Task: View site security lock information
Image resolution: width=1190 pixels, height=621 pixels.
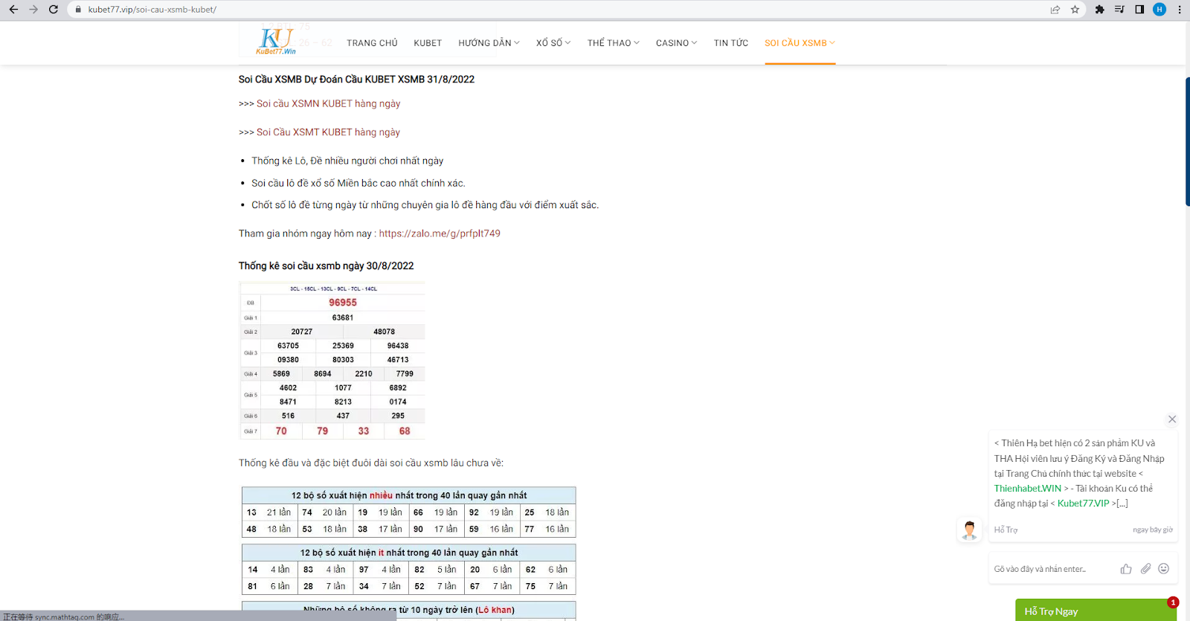Action: coord(78,10)
